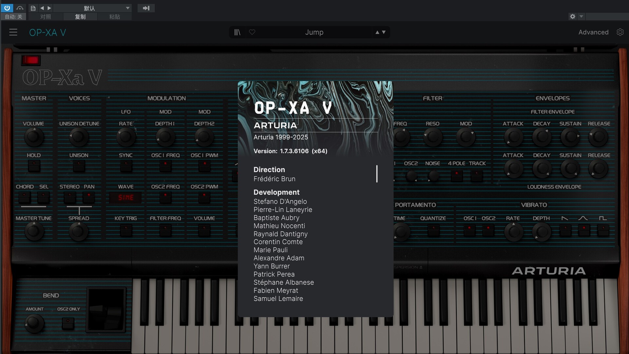The width and height of the screenshot is (629, 354).
Task: Click the filter RESO knob
Action: 432,137
